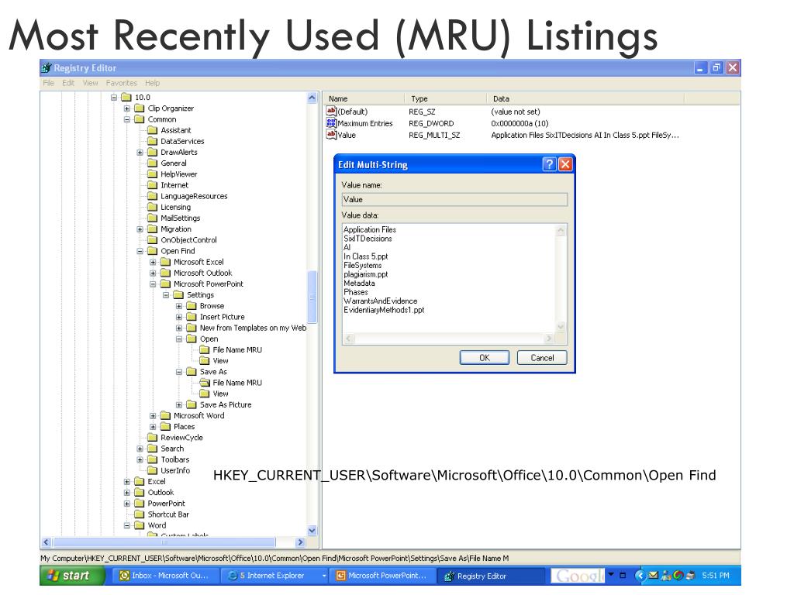
Task: Expand the Microsoft Outlook key
Action: tap(153, 273)
